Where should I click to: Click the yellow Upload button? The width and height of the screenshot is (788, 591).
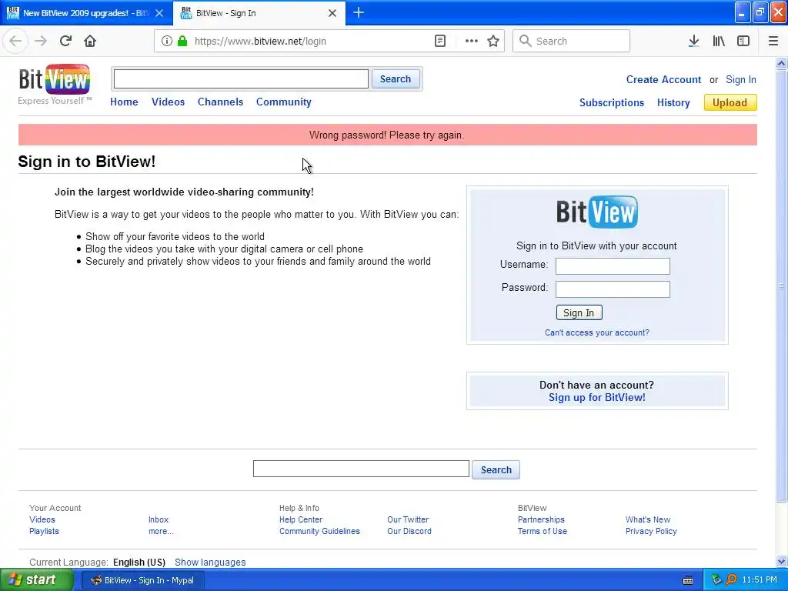[x=730, y=102]
